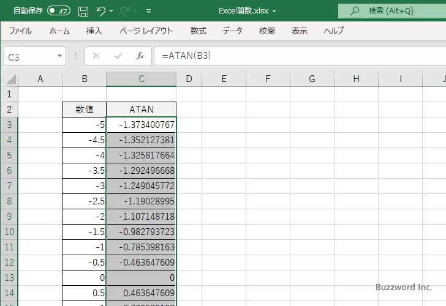Select column G header
This screenshot has height=306, width=446.
pyautogui.click(x=312, y=79)
